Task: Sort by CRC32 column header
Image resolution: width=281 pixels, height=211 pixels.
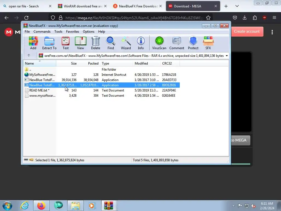Action: click(170, 63)
